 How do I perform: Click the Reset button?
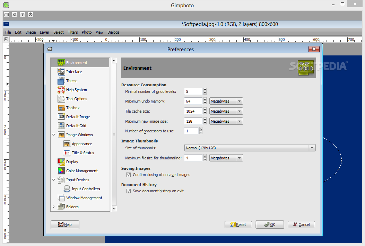[238, 225]
